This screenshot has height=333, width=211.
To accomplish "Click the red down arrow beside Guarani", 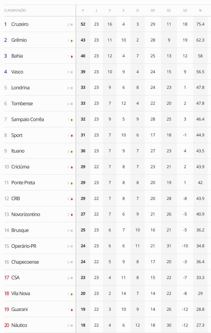I will [72, 310].
